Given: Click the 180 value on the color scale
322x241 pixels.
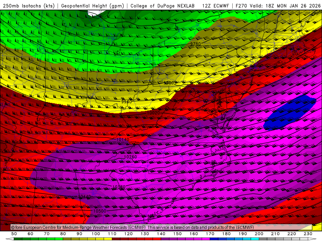Looking at the screenshot, I should click(226, 234).
